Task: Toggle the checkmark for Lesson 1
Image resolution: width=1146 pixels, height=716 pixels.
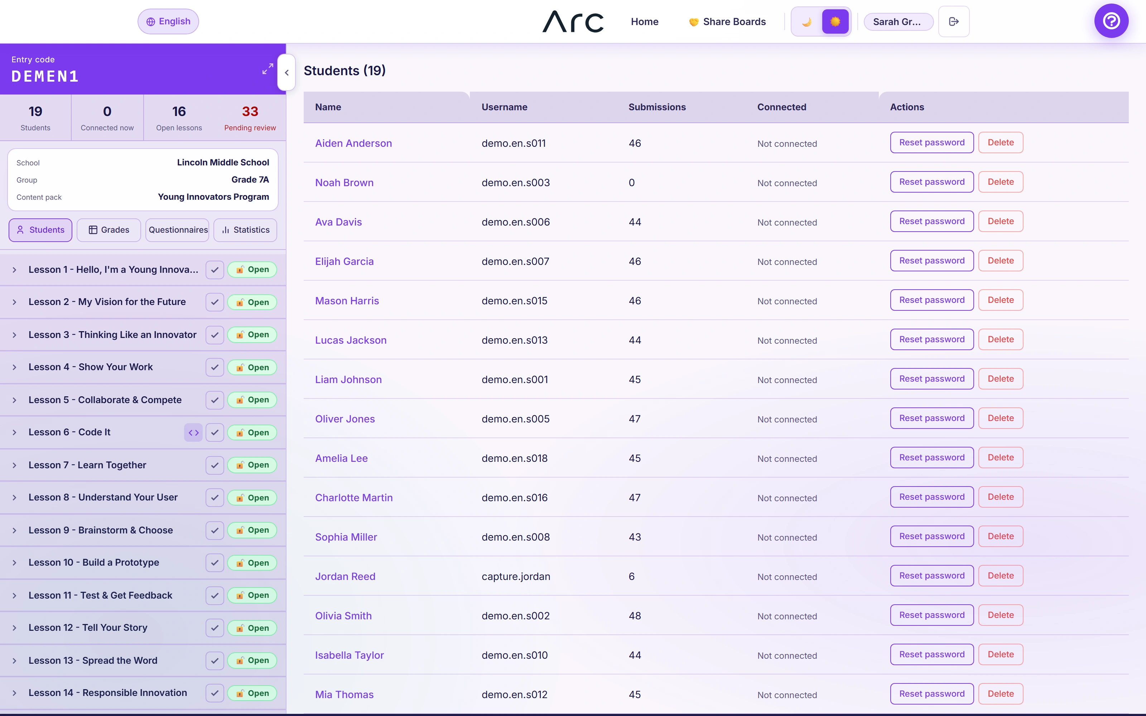Action: [x=215, y=270]
